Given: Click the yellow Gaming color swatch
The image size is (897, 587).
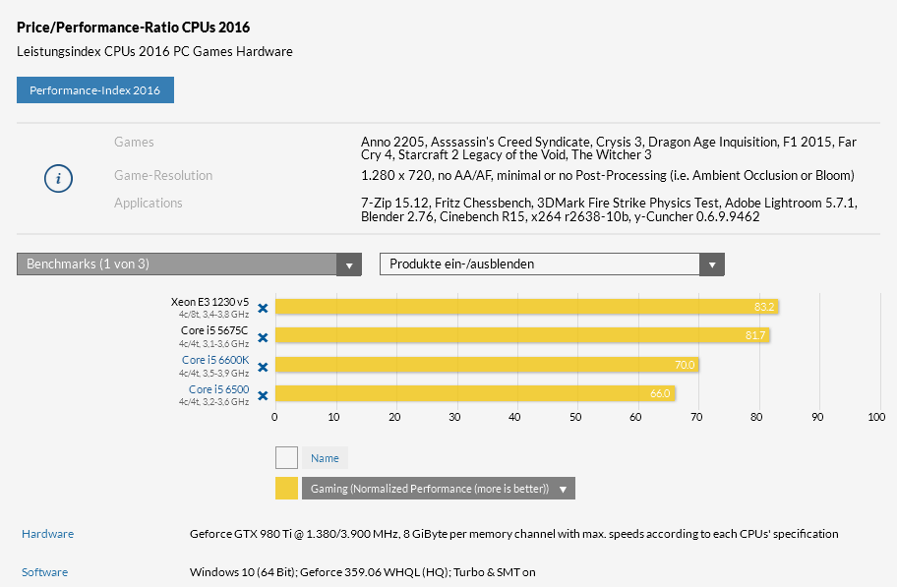Looking at the screenshot, I should (x=286, y=489).
